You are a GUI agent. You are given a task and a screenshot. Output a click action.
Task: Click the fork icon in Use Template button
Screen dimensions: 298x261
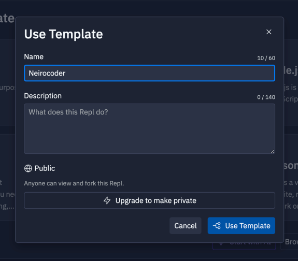pos(217,226)
